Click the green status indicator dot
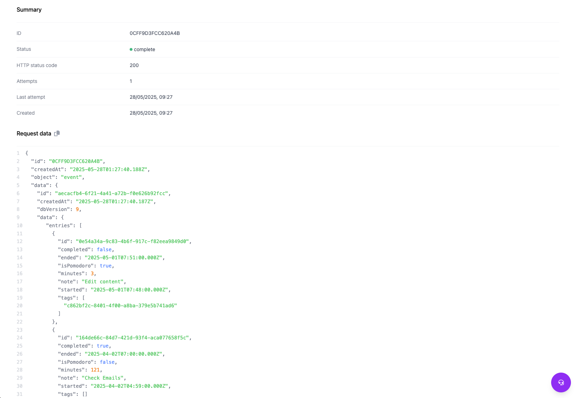The height and width of the screenshot is (398, 578). (x=131, y=49)
